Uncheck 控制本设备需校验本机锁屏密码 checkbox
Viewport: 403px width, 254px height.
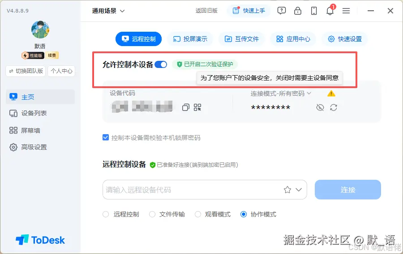(x=106, y=138)
